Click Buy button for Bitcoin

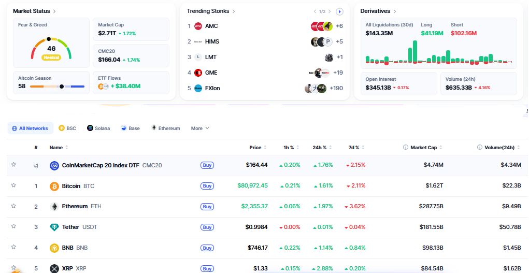pos(207,186)
